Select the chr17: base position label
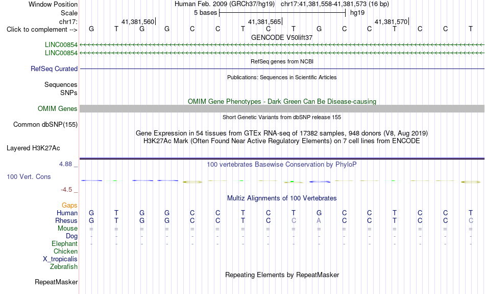The width and height of the screenshot is (485, 294). [x=68, y=21]
